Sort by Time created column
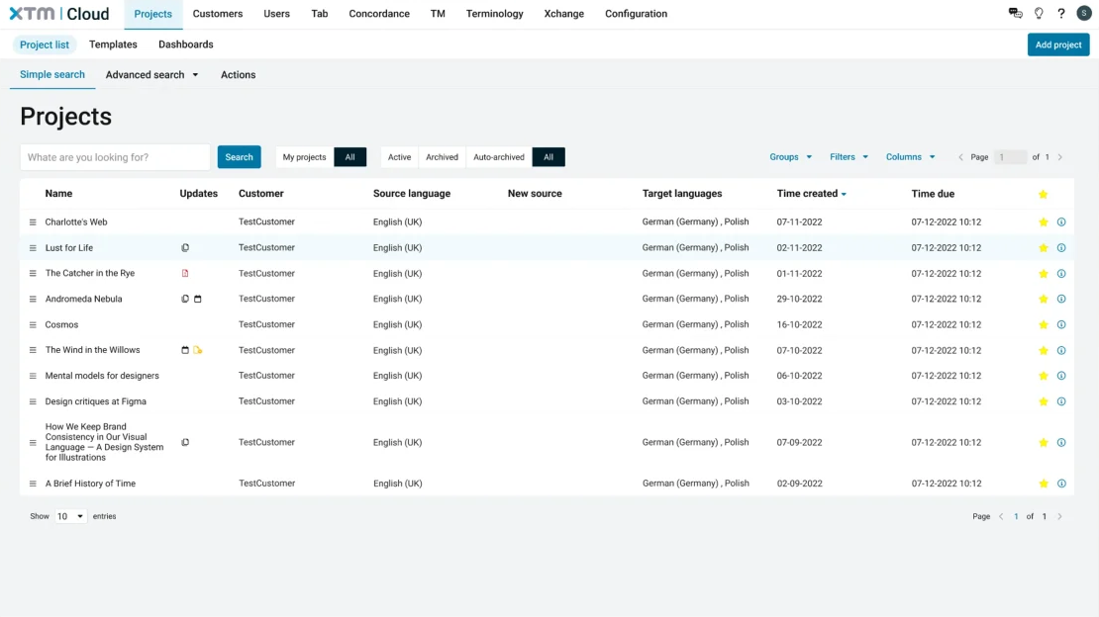This screenshot has width=1099, height=617. [811, 194]
